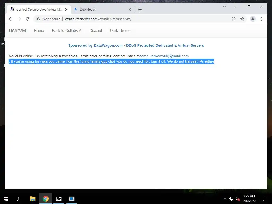The width and height of the screenshot is (272, 204).
Task: Minimize the Chrome window
Action: 237,7
